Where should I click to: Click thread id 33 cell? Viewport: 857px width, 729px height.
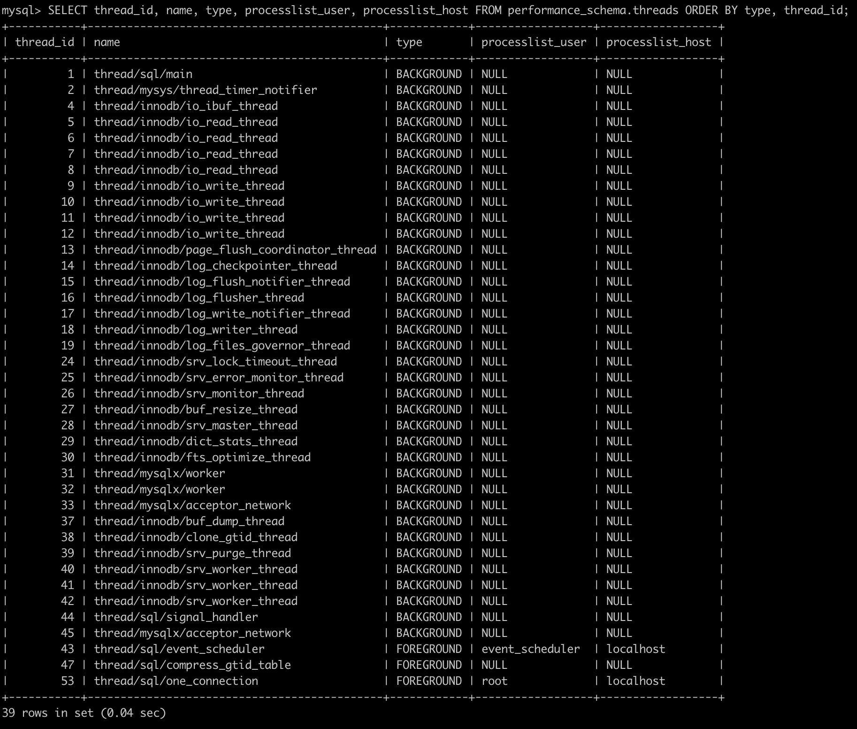tap(68, 505)
